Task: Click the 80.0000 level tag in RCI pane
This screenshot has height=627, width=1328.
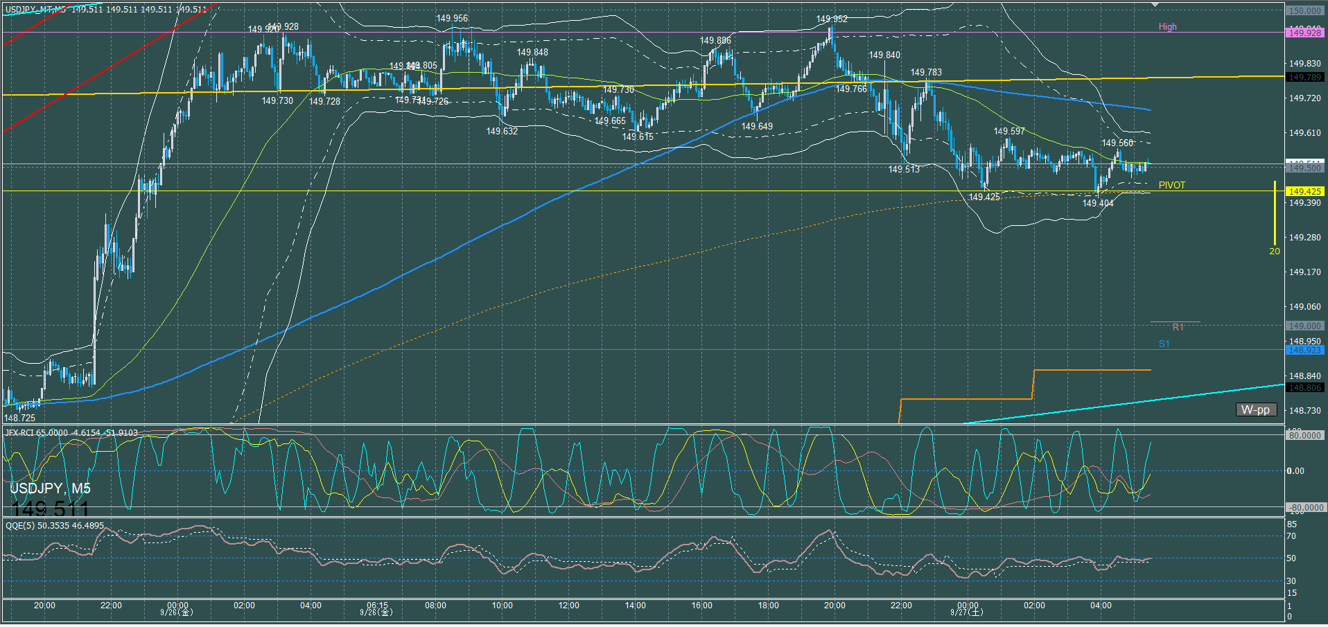Action: [1304, 435]
